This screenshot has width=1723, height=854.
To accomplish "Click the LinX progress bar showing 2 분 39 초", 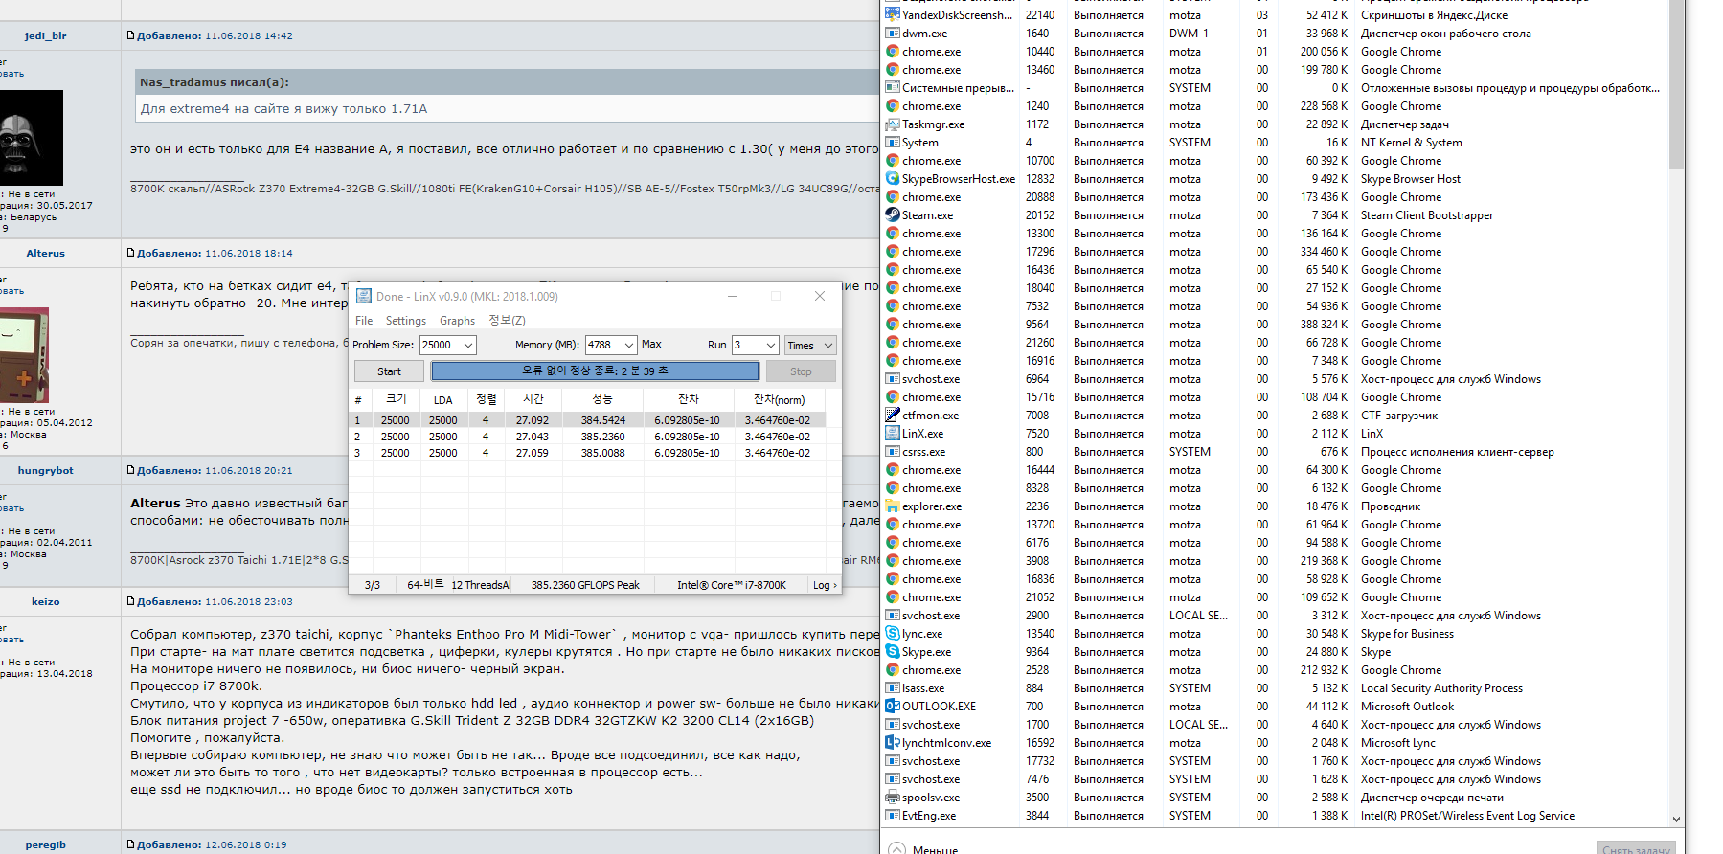I will click(x=595, y=371).
